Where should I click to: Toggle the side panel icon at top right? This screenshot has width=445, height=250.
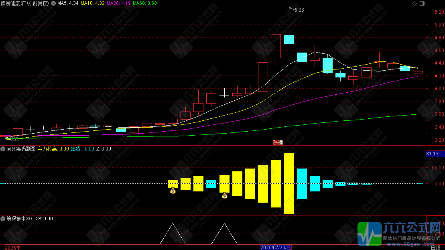coord(422,3)
